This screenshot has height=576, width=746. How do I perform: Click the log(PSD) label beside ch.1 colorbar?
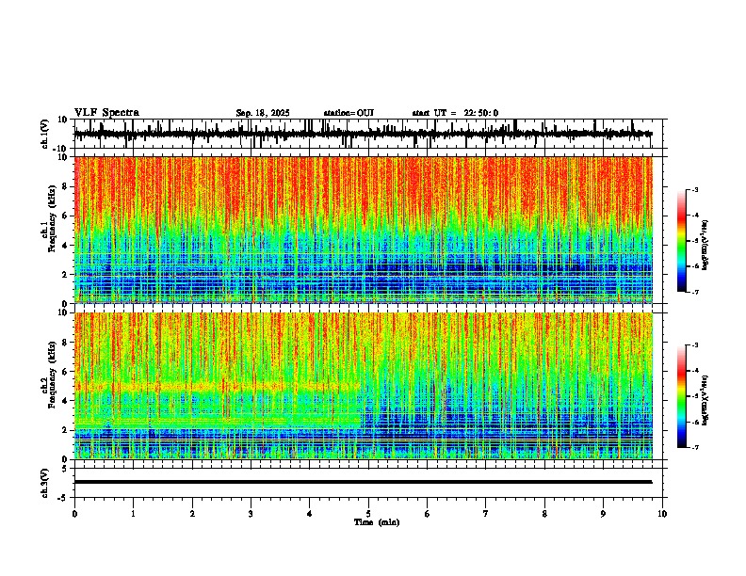pyautogui.click(x=705, y=246)
